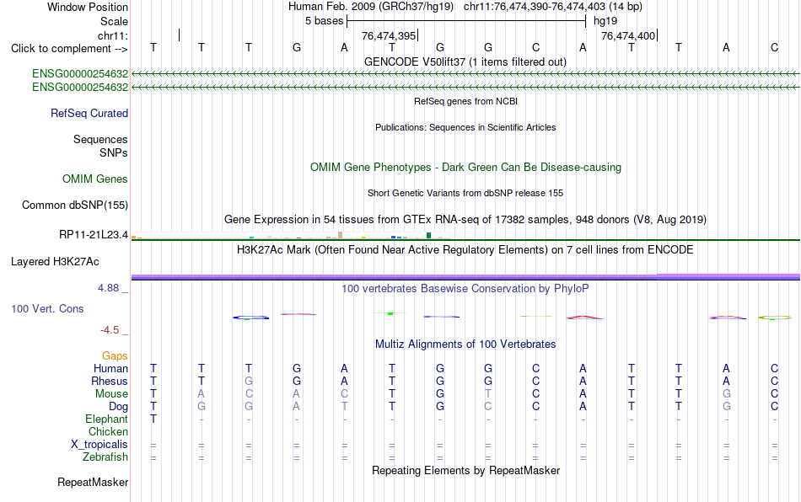Click the OMIM Gene Phenotypes track title
Viewport: 801px width, 502px height.
coord(465,168)
